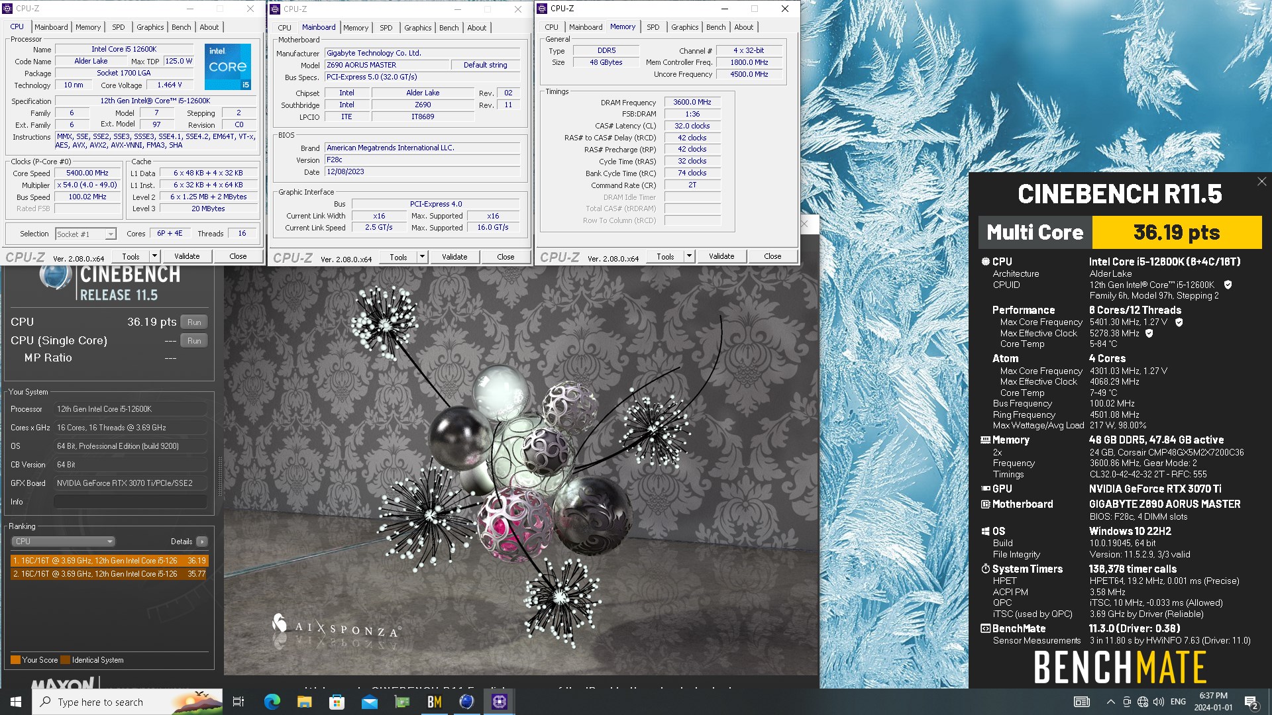This screenshot has width=1272, height=715.
Task: Click the Intel Core i5 logo in CPU-Z
Action: click(228, 67)
